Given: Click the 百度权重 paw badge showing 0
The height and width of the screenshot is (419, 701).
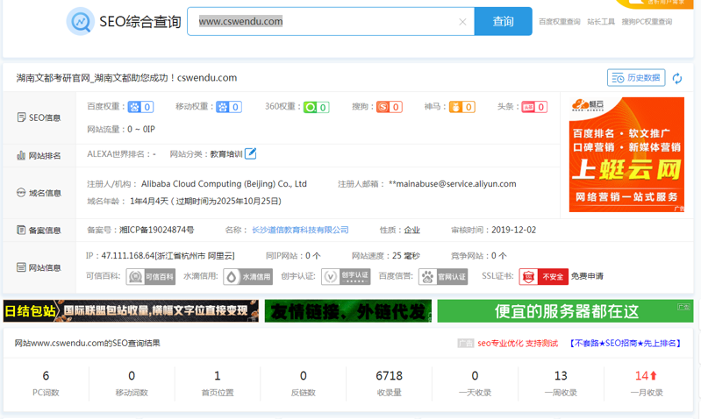Looking at the screenshot, I should [140, 107].
